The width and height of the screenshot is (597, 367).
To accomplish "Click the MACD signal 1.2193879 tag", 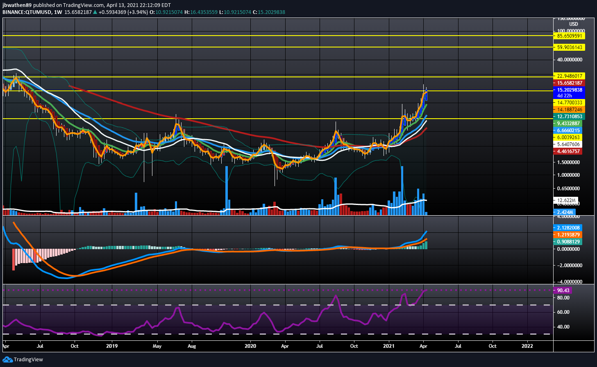I will tap(568, 235).
